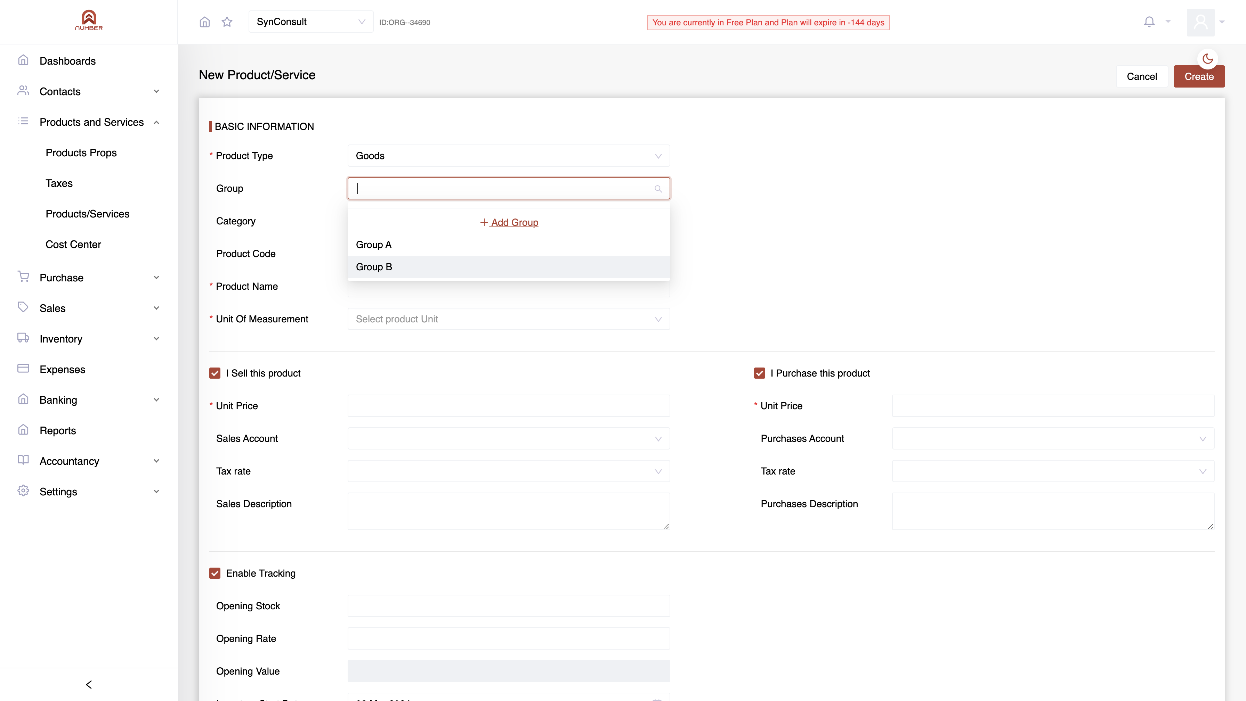Screen dimensions: 1246x701
Task: Click the Accountancy book icon
Action: tap(23, 460)
